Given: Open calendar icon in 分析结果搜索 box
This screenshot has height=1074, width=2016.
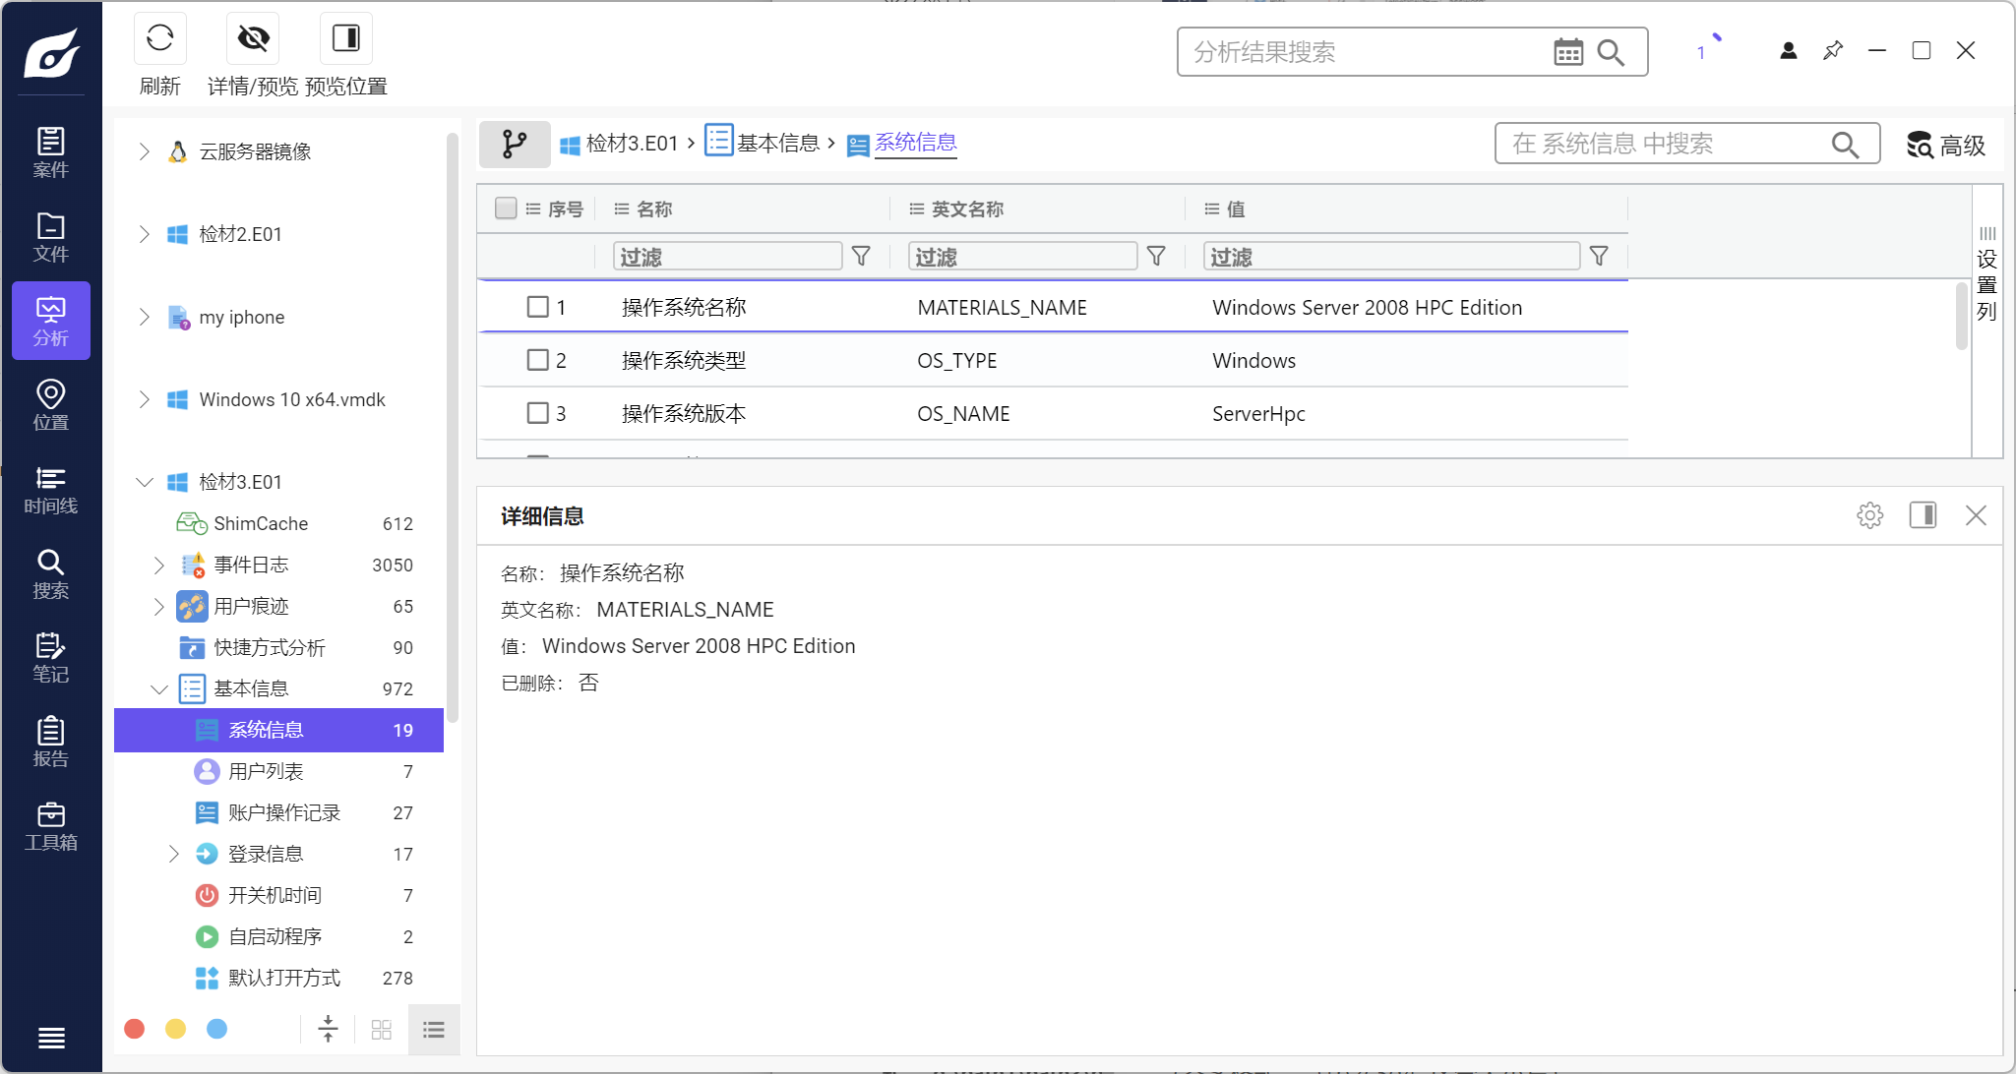Looking at the screenshot, I should (x=1568, y=52).
